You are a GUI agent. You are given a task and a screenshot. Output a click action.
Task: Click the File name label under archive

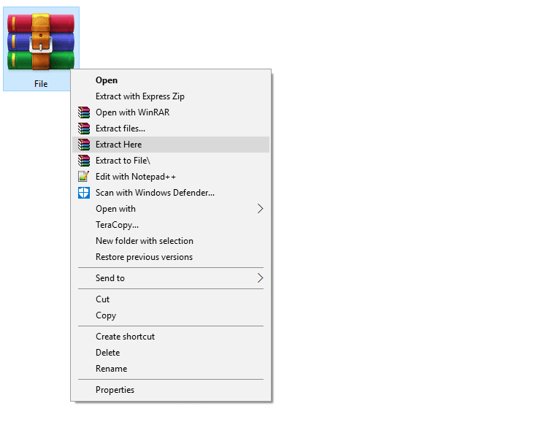(41, 84)
